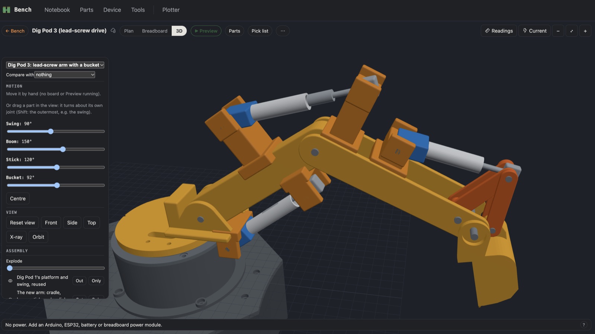
Task: Go back with the Bench button
Action: [x=15, y=31]
